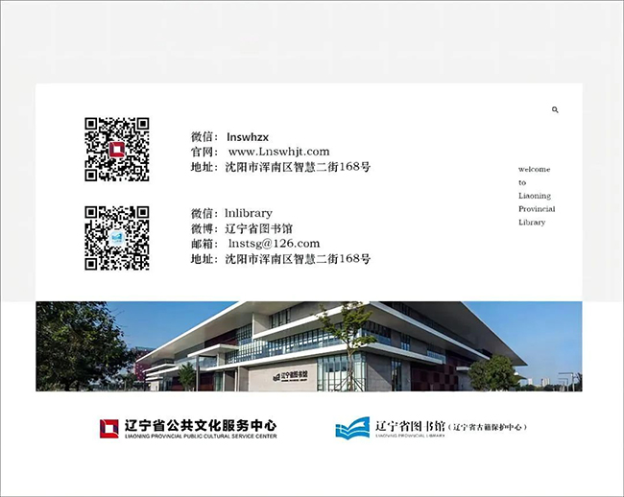
Task: Click the red 辽宁省公共文化服务中心 logo icon
Action: point(109,429)
